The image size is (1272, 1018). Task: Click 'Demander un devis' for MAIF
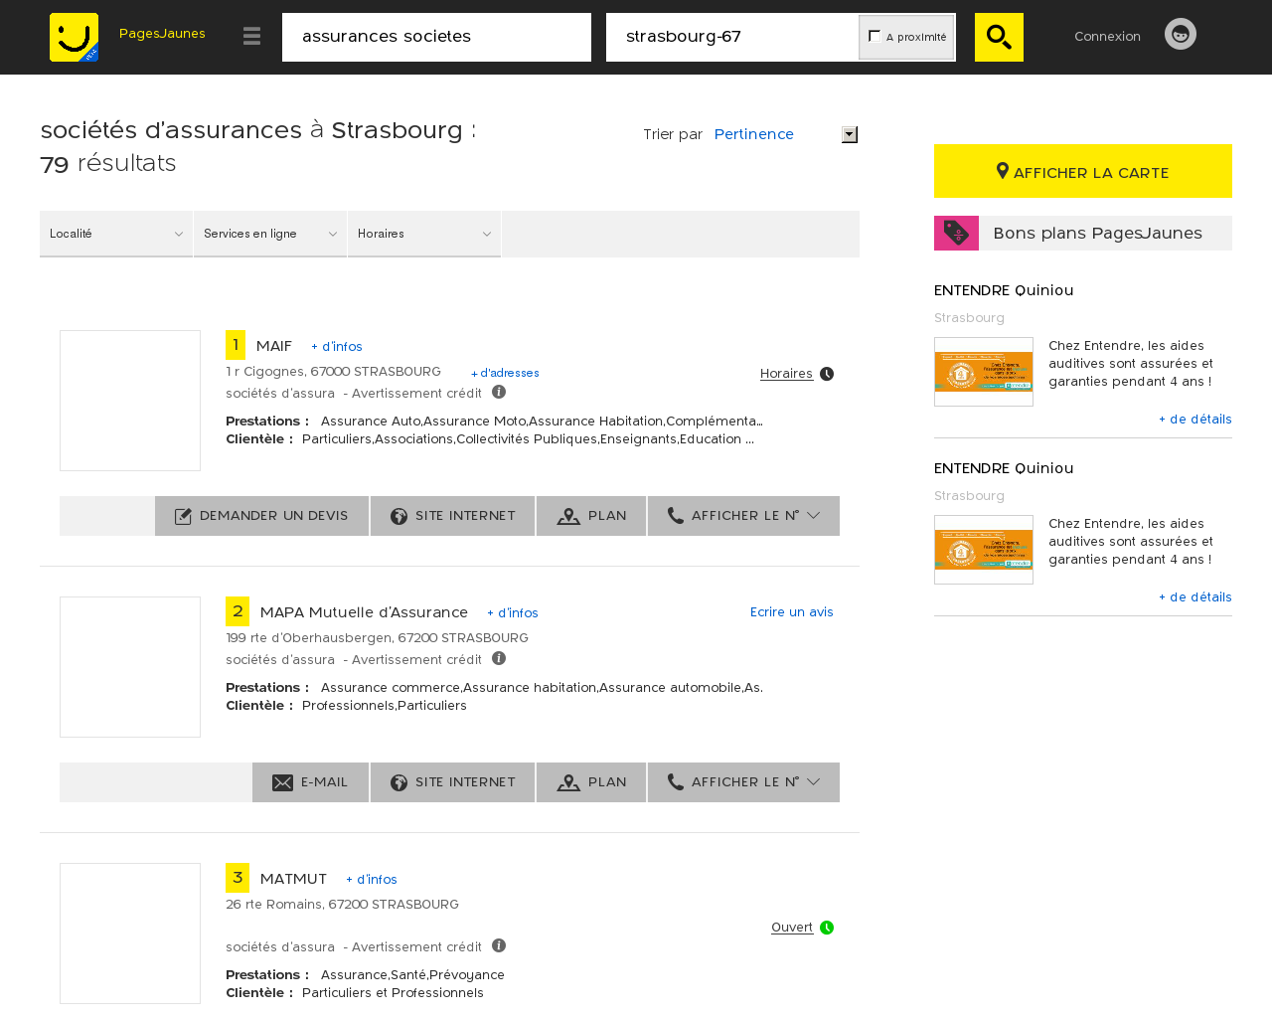(x=261, y=516)
